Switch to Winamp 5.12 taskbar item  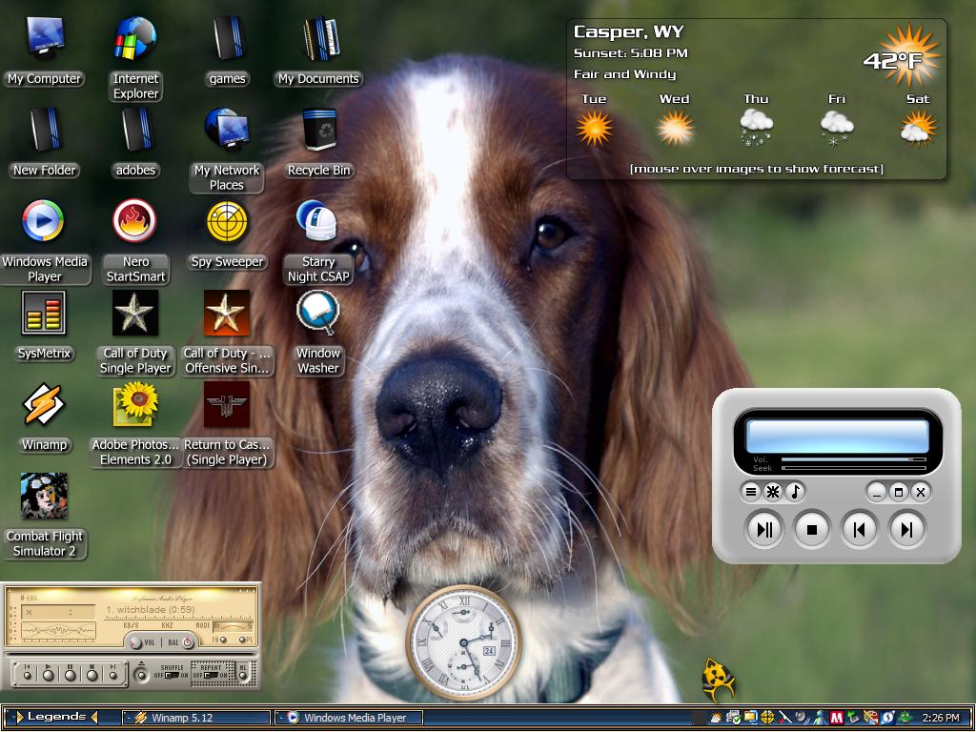point(196,718)
